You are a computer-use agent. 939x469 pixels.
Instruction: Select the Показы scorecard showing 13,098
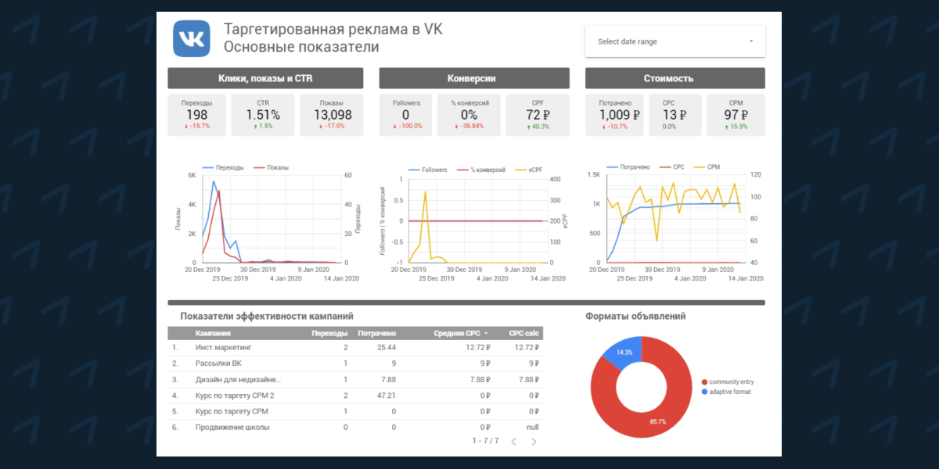coord(332,115)
